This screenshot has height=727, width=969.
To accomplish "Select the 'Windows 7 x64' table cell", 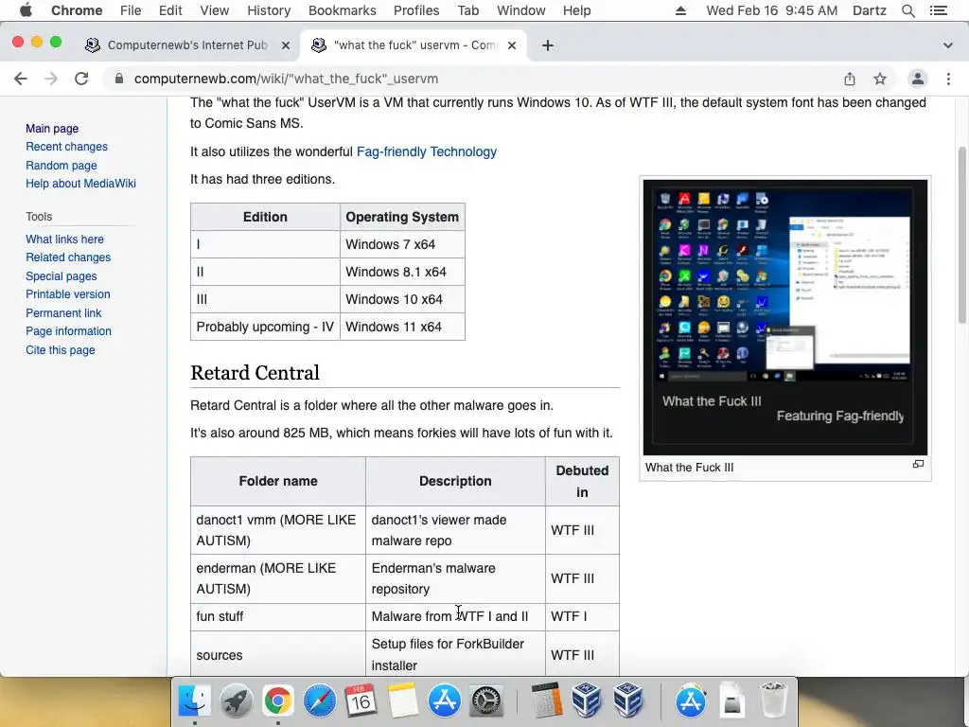I will pyautogui.click(x=402, y=244).
